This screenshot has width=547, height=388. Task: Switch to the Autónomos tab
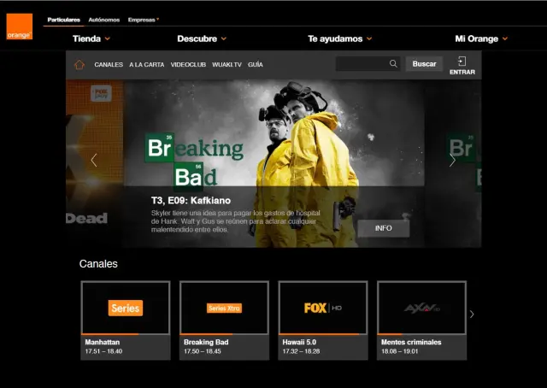click(104, 19)
